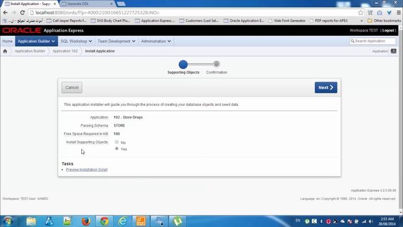This screenshot has width=403, height=227.
Task: Open the Home tab
Action: tap(8, 41)
